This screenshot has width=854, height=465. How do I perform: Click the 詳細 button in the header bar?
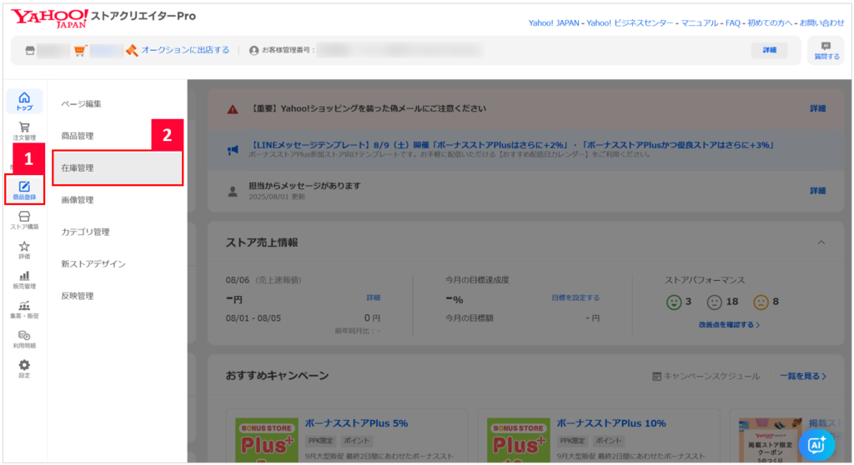[769, 50]
